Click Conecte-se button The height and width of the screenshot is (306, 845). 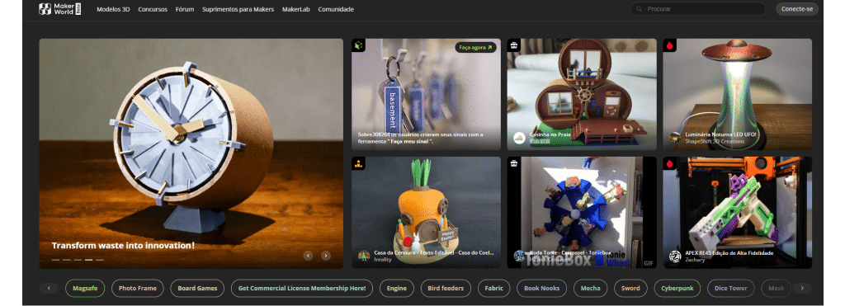pos(797,9)
